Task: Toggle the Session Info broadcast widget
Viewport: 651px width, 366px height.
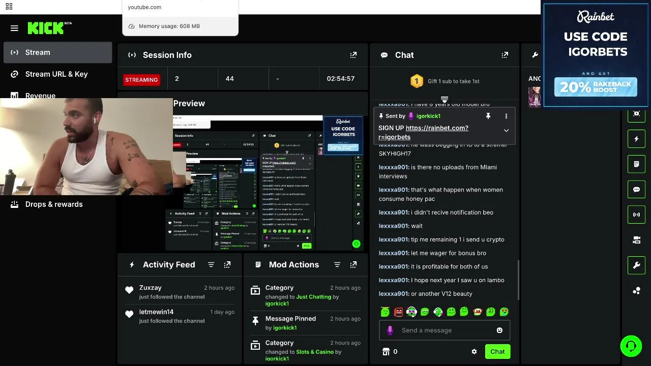Action: [x=636, y=215]
